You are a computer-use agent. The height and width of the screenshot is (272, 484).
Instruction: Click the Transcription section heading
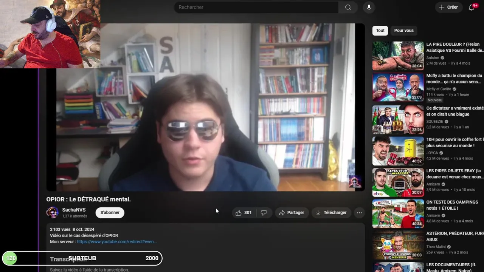(68, 259)
